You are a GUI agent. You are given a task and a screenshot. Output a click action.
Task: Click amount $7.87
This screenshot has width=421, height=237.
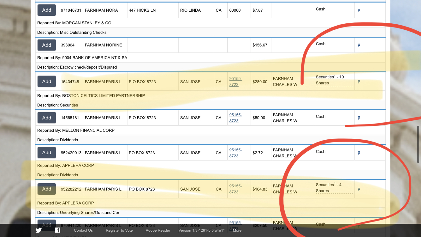click(x=258, y=10)
